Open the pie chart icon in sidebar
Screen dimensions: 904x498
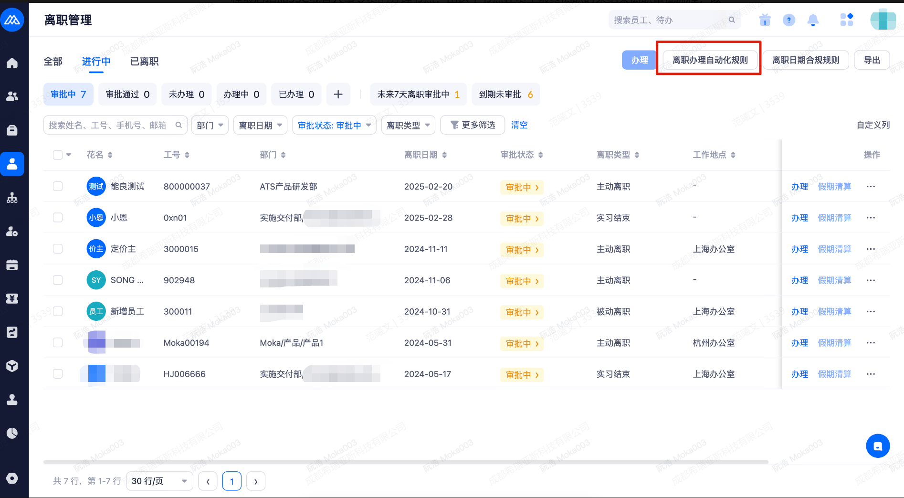(12, 433)
